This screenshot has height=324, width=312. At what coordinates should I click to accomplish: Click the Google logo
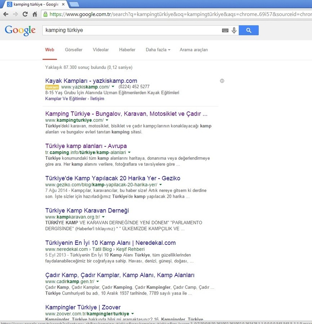20,31
